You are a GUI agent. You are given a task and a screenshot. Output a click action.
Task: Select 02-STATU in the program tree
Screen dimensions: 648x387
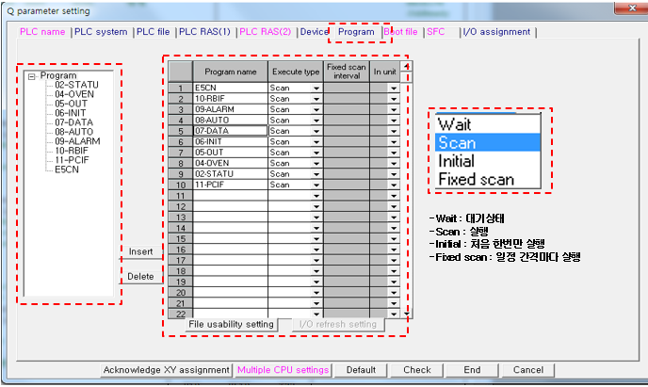76,85
